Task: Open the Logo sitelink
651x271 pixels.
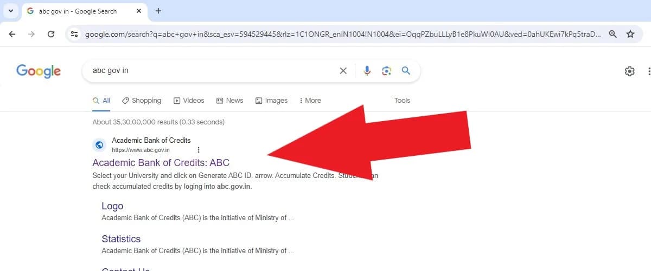Action: pos(112,206)
